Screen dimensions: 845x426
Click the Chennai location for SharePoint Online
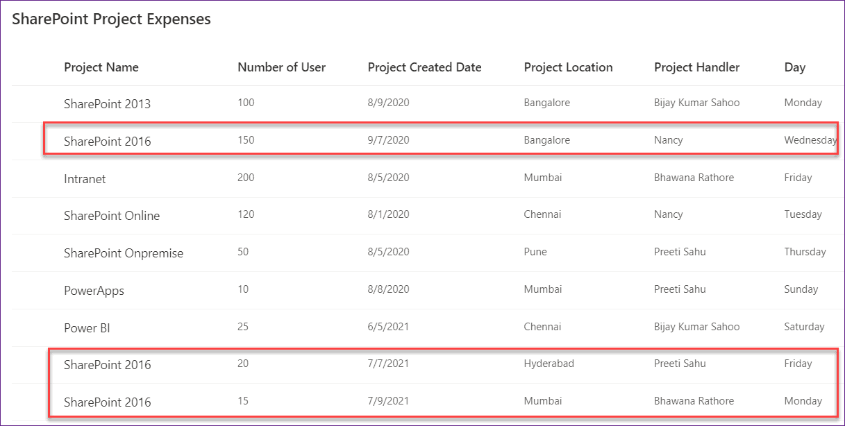point(542,214)
